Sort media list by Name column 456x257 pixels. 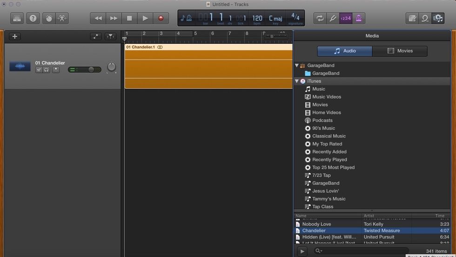(x=328, y=216)
